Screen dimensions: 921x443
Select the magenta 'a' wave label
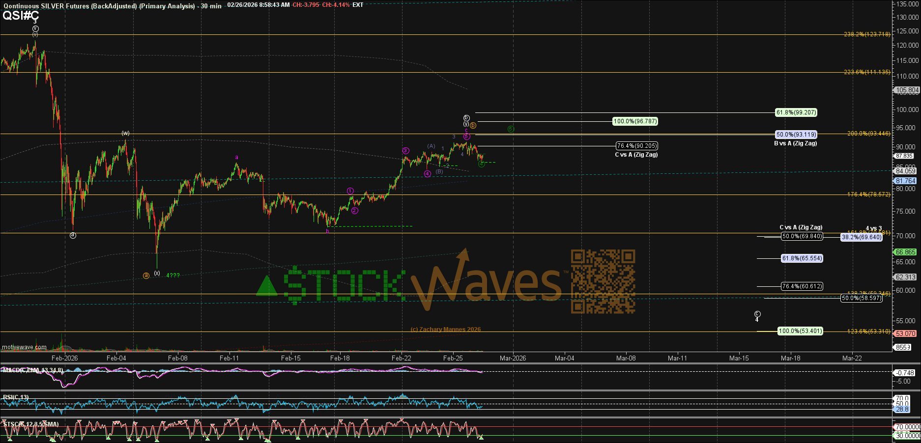(x=236, y=158)
